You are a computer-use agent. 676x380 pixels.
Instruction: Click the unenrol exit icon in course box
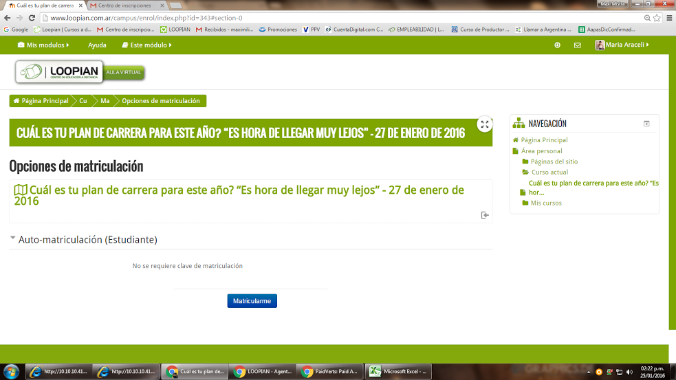click(485, 215)
